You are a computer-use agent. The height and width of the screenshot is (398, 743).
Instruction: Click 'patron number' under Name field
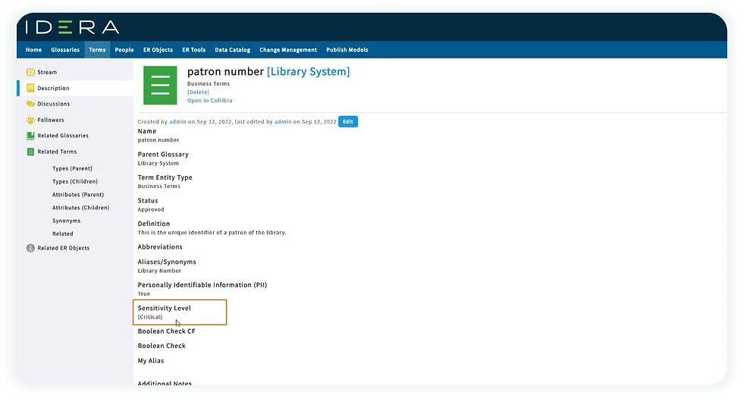click(158, 139)
